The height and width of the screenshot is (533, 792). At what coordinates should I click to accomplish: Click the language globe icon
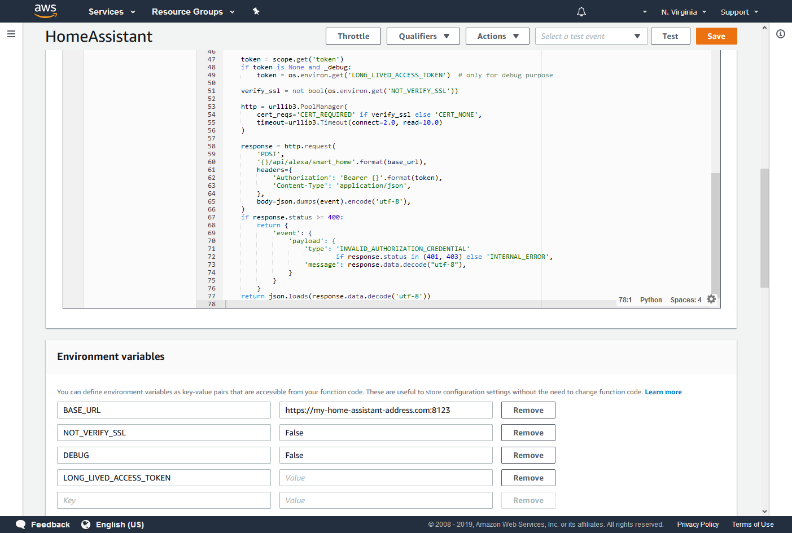point(86,525)
